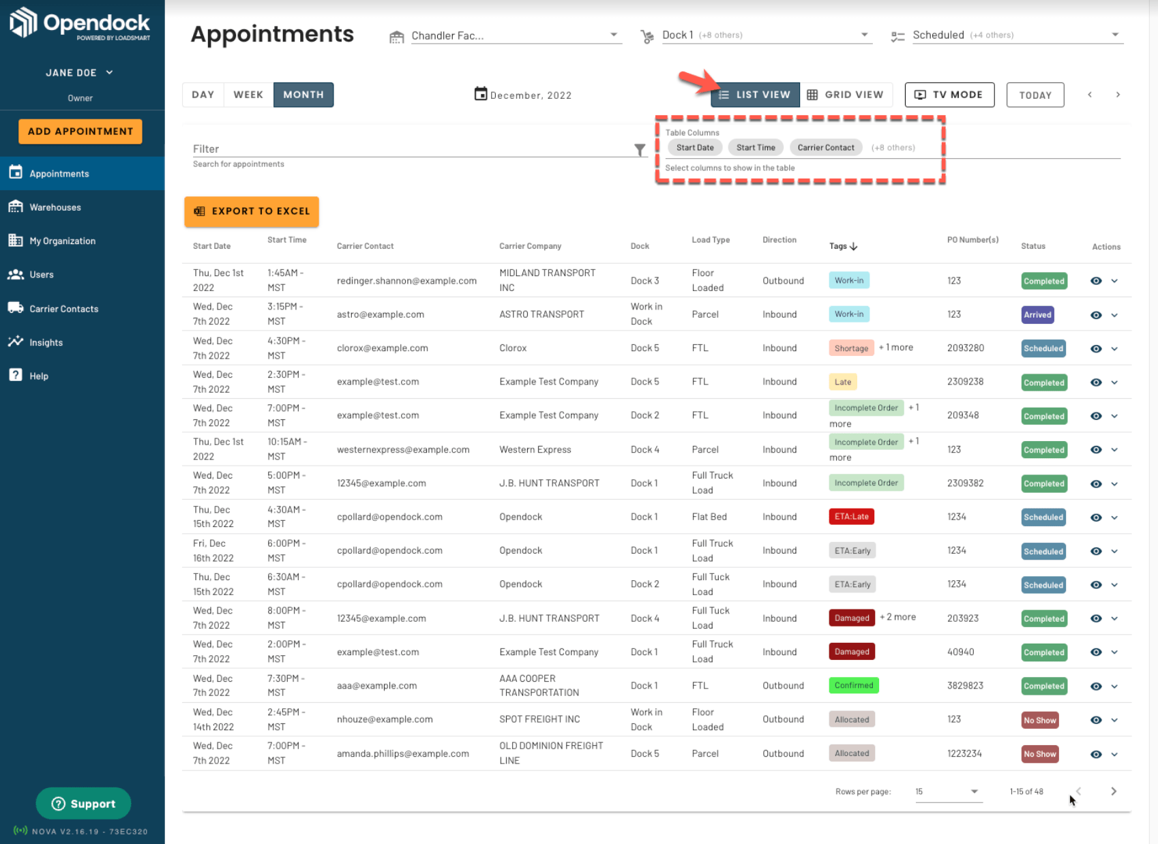Image resolution: width=1158 pixels, height=844 pixels.
Task: Open the Scheduled status filter dropdown
Action: point(1018,35)
